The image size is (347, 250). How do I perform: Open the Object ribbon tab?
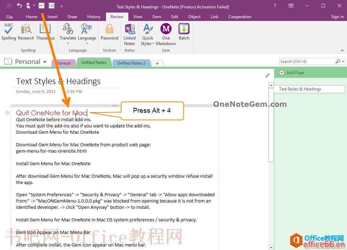(x=194, y=17)
